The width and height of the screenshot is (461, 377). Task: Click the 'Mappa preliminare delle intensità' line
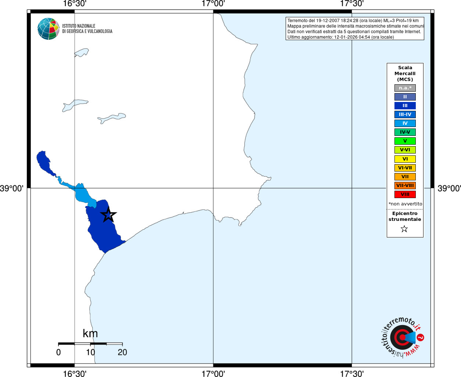click(x=355, y=26)
